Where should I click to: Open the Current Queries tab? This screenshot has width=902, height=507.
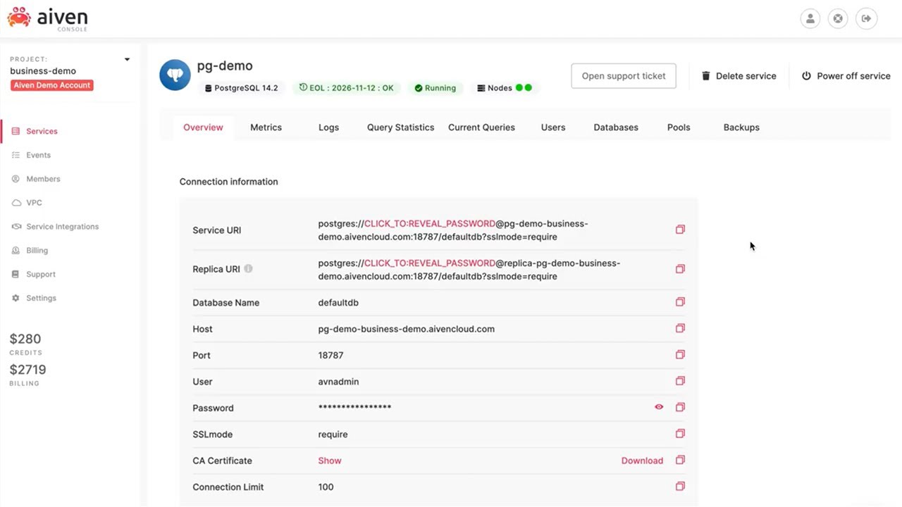(481, 127)
